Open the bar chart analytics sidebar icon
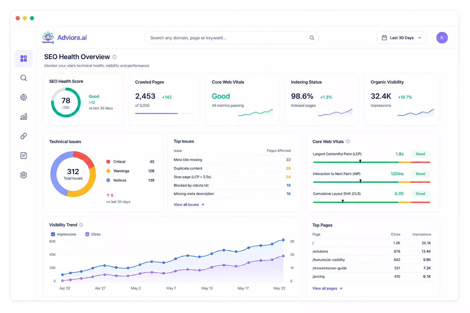The width and height of the screenshot is (470, 313). click(24, 117)
